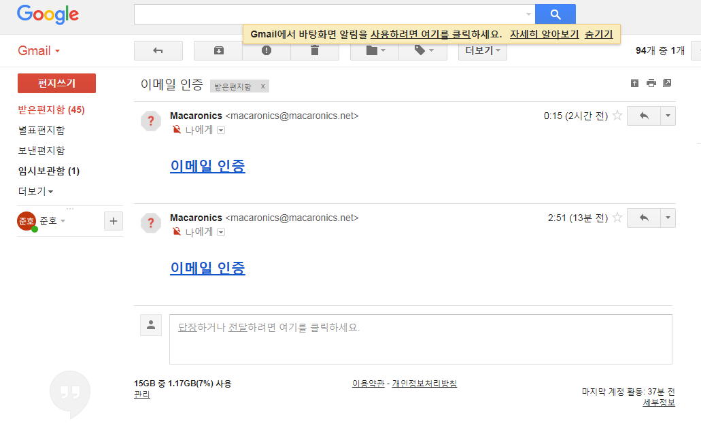Show details of first message recipients
Viewport: 701px width, 423px height.
click(x=221, y=130)
